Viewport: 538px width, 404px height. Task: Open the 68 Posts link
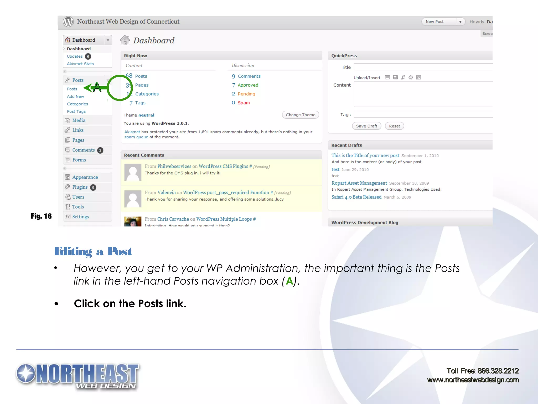point(136,76)
